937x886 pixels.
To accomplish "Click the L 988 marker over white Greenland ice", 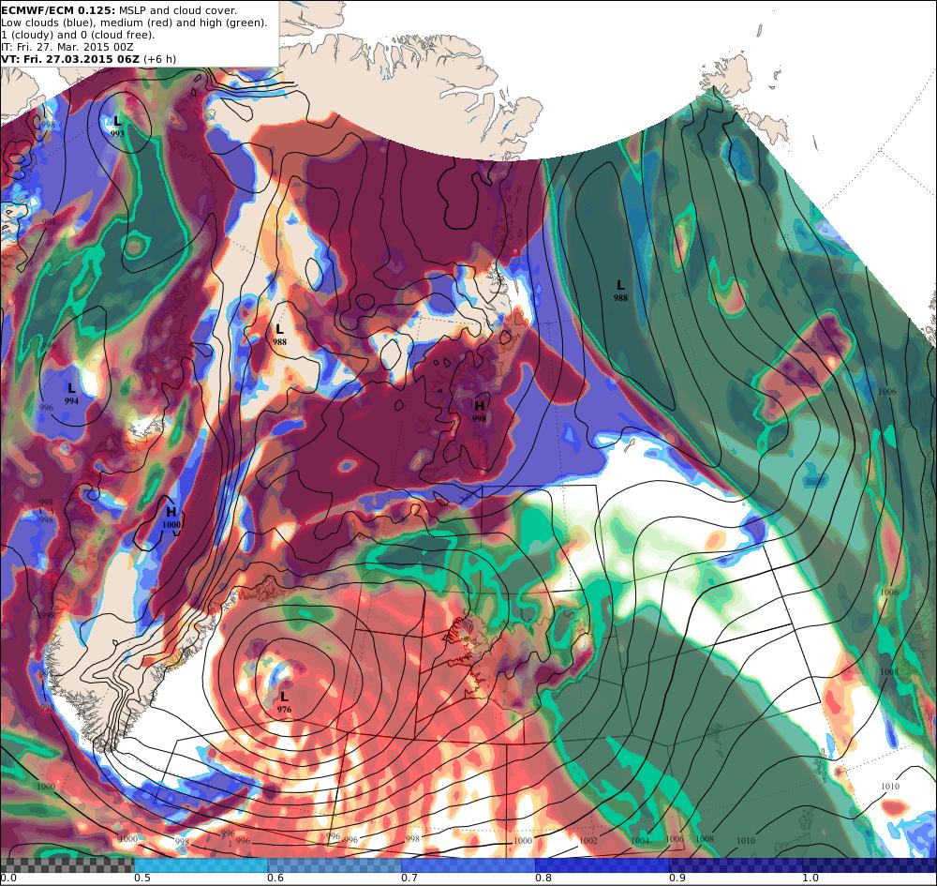I will coord(279,334).
